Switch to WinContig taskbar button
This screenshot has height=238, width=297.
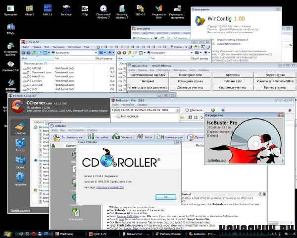click(69, 234)
